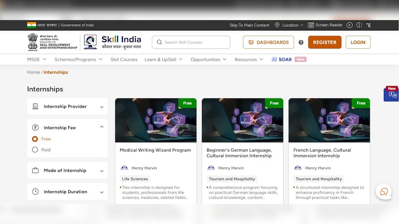This screenshot has height=224, width=399.
Task: Focus the Search Skill Courses field
Action: pyautogui.click(x=191, y=42)
